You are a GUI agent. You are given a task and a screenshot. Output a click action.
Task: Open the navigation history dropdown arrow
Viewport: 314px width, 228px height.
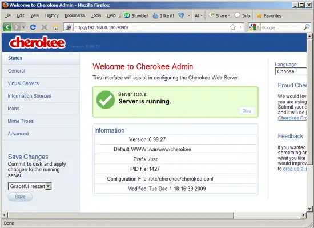pos(23,27)
